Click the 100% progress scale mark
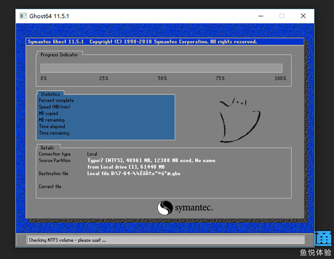The height and width of the screenshot is (259, 334). [x=280, y=78]
